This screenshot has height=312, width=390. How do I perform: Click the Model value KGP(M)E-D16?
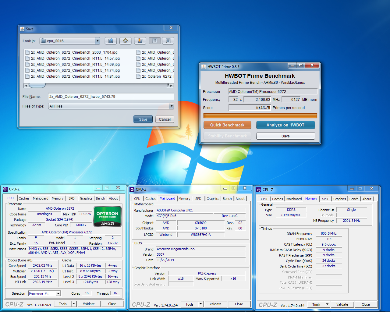click(x=184, y=216)
